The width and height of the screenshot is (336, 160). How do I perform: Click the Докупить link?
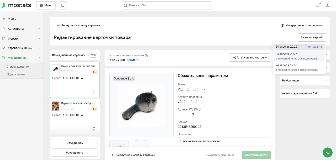(x=133, y=60)
